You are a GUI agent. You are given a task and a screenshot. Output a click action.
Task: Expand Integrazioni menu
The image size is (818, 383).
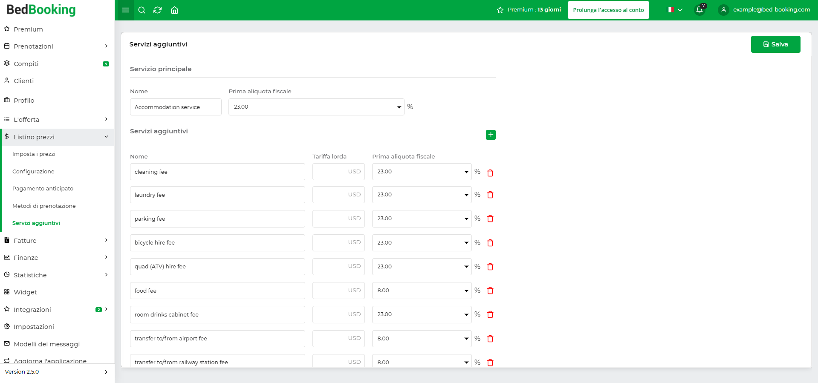[57, 309]
